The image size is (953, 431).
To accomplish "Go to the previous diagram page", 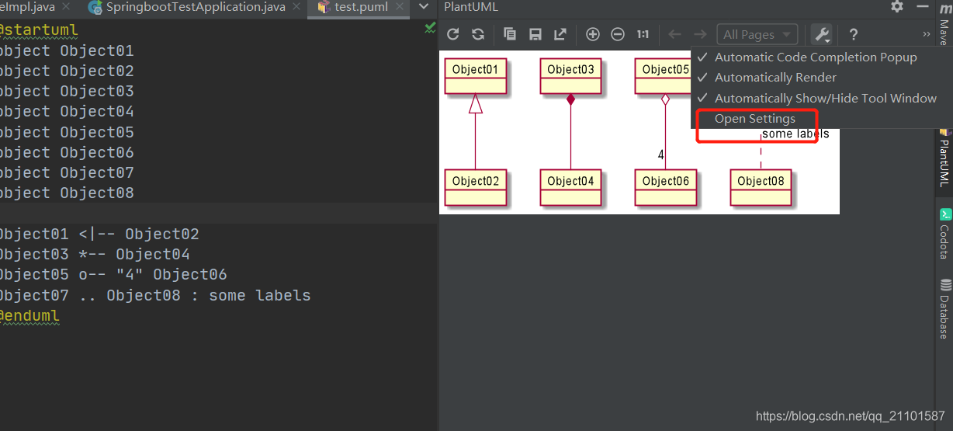I will click(675, 34).
